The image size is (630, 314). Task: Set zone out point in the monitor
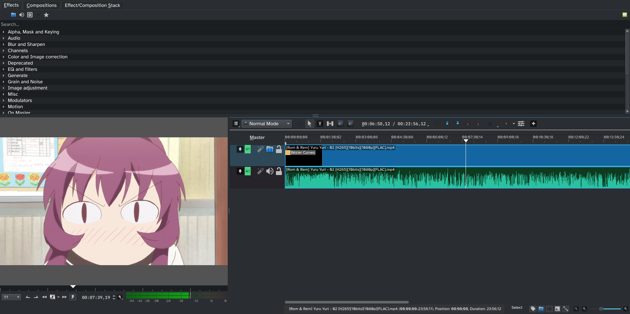[x=36, y=297]
